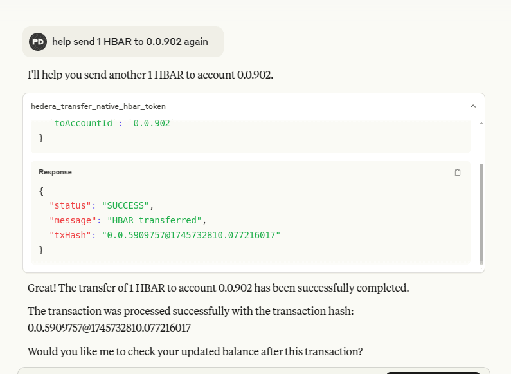The height and width of the screenshot is (374, 511).
Task: Collapse the tool call panel chevron
Action: click(x=473, y=106)
